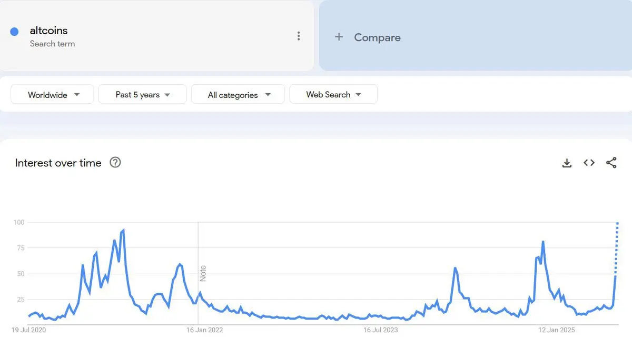Click the 16 Jul 2023 axis label
Image resolution: width=632 pixels, height=358 pixels.
click(x=381, y=330)
